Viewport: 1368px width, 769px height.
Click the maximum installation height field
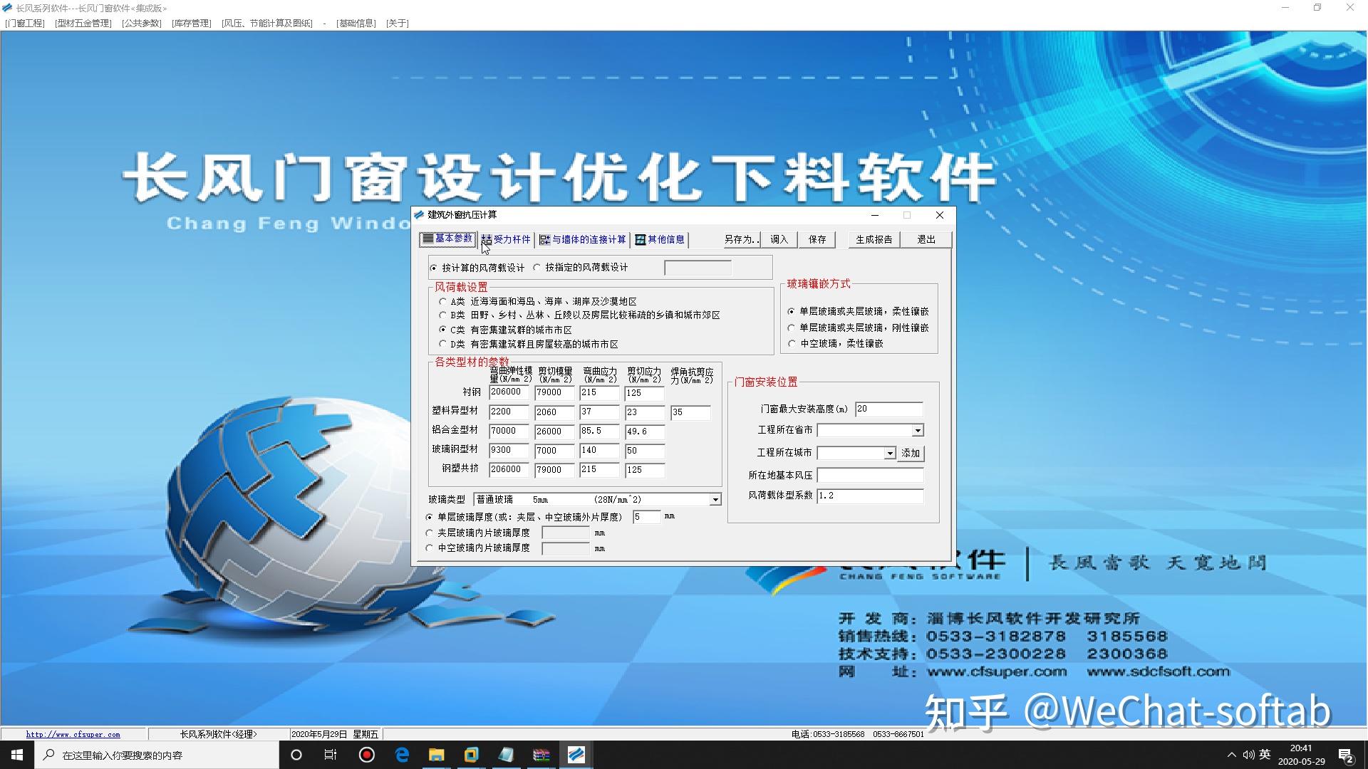[x=888, y=409]
